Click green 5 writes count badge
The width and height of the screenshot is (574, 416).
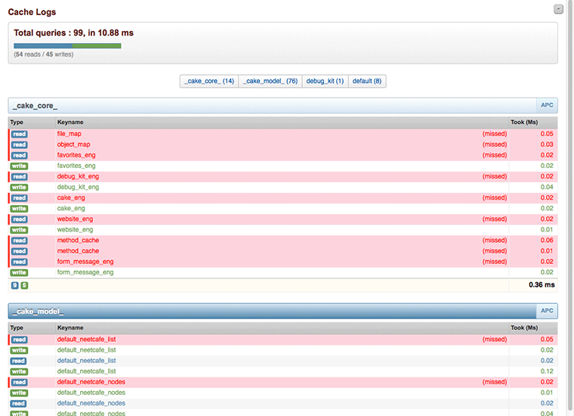coord(24,285)
